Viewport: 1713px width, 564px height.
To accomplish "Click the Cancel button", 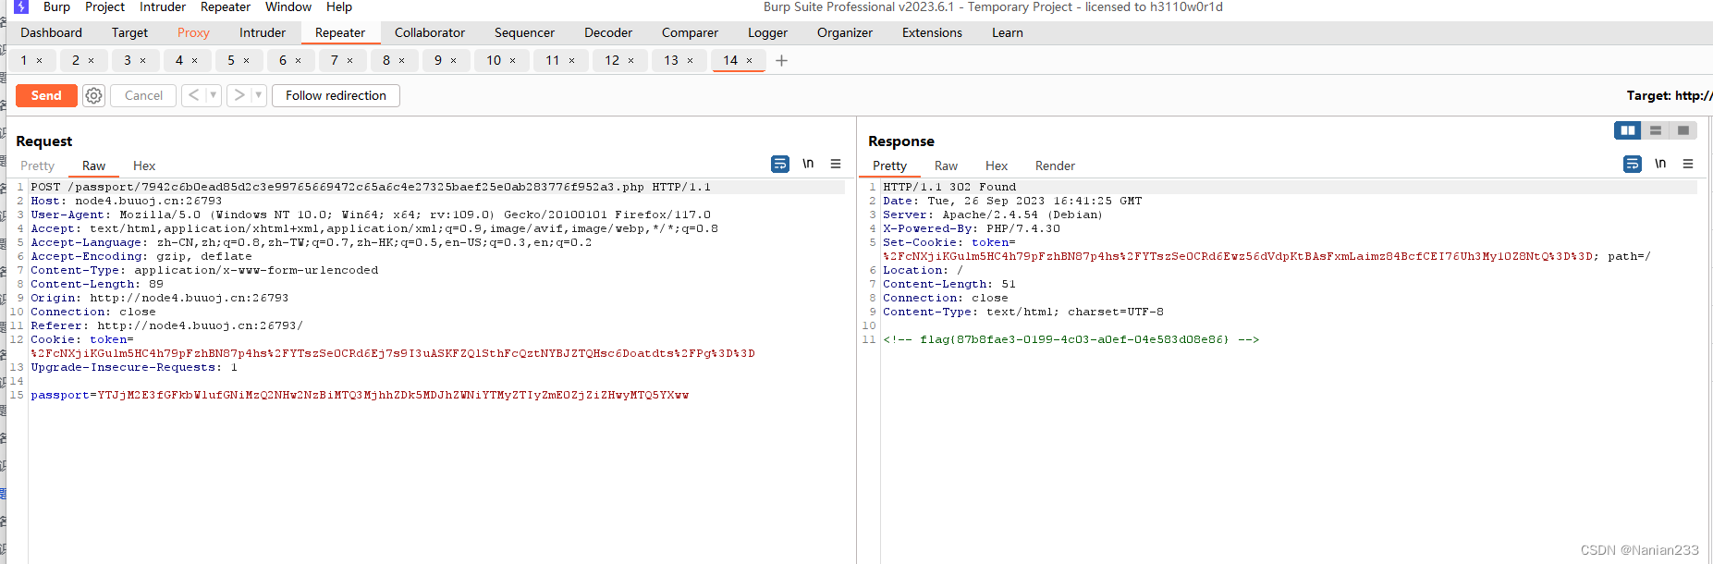I will tap(143, 95).
